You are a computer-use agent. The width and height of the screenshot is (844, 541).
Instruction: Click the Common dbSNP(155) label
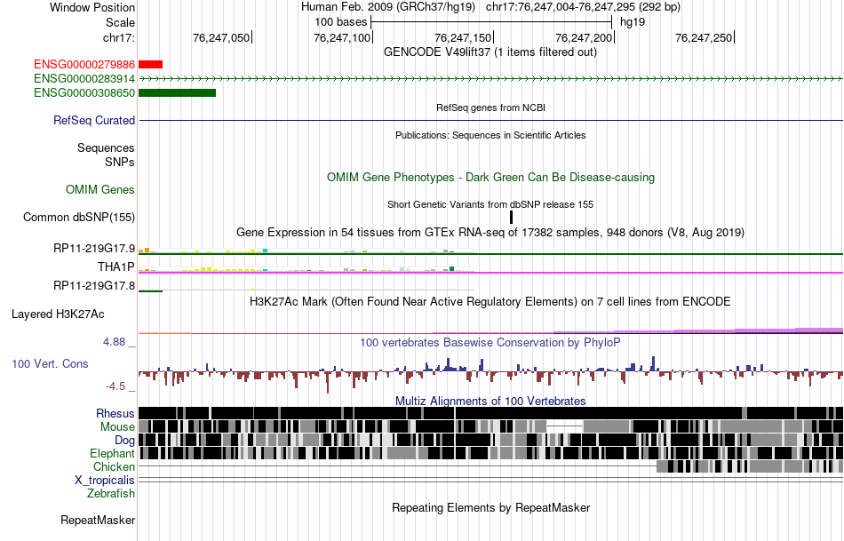79,218
